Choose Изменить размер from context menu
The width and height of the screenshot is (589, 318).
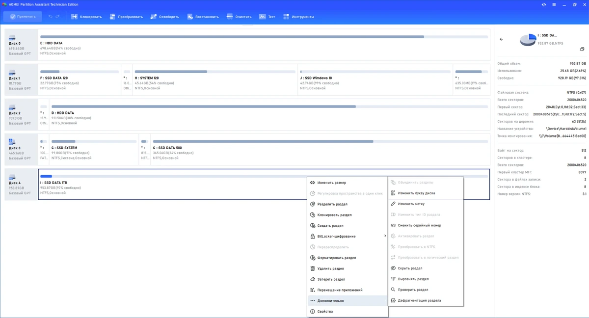coord(348,183)
